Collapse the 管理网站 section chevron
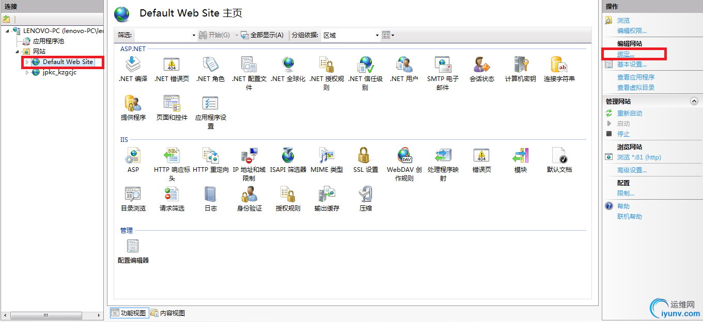 (694, 102)
